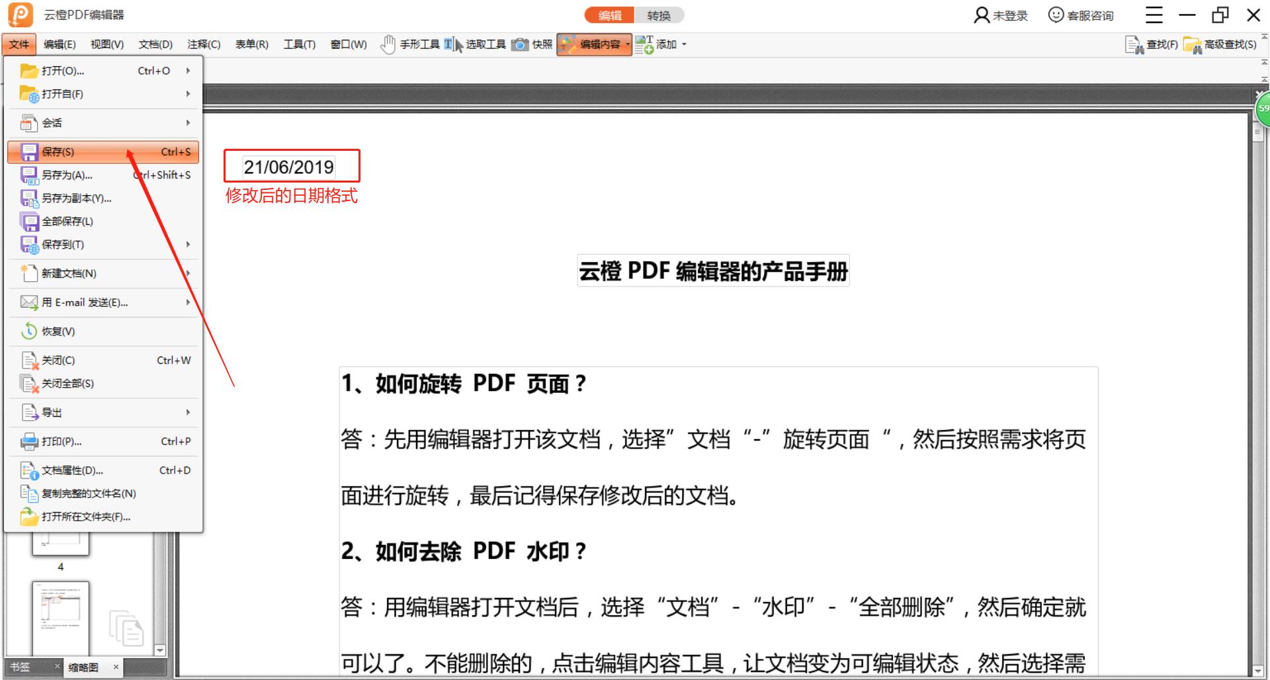The height and width of the screenshot is (680, 1270).
Task: Open Advanced Find (高级查找)
Action: (x=1220, y=44)
